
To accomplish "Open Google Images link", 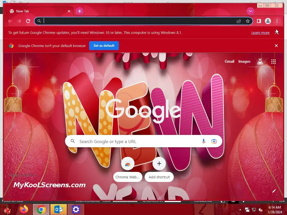I will coord(244,61).
